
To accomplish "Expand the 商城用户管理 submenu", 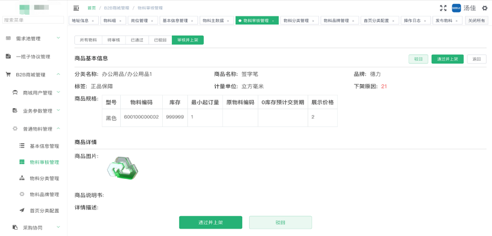I will [x=58, y=92].
